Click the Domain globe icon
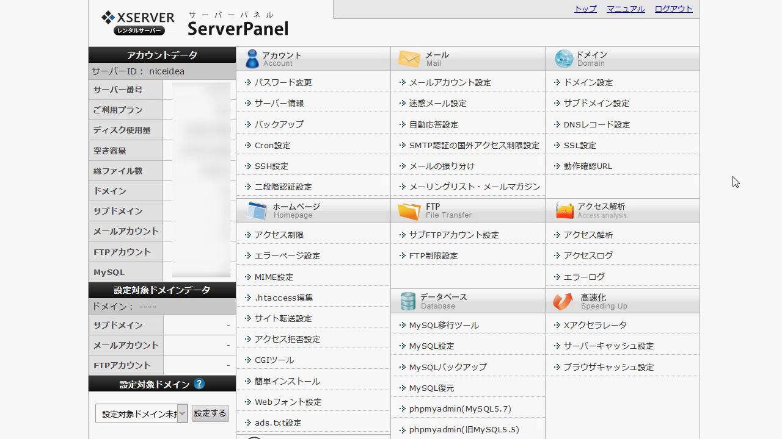This screenshot has height=439, width=782. click(563, 59)
